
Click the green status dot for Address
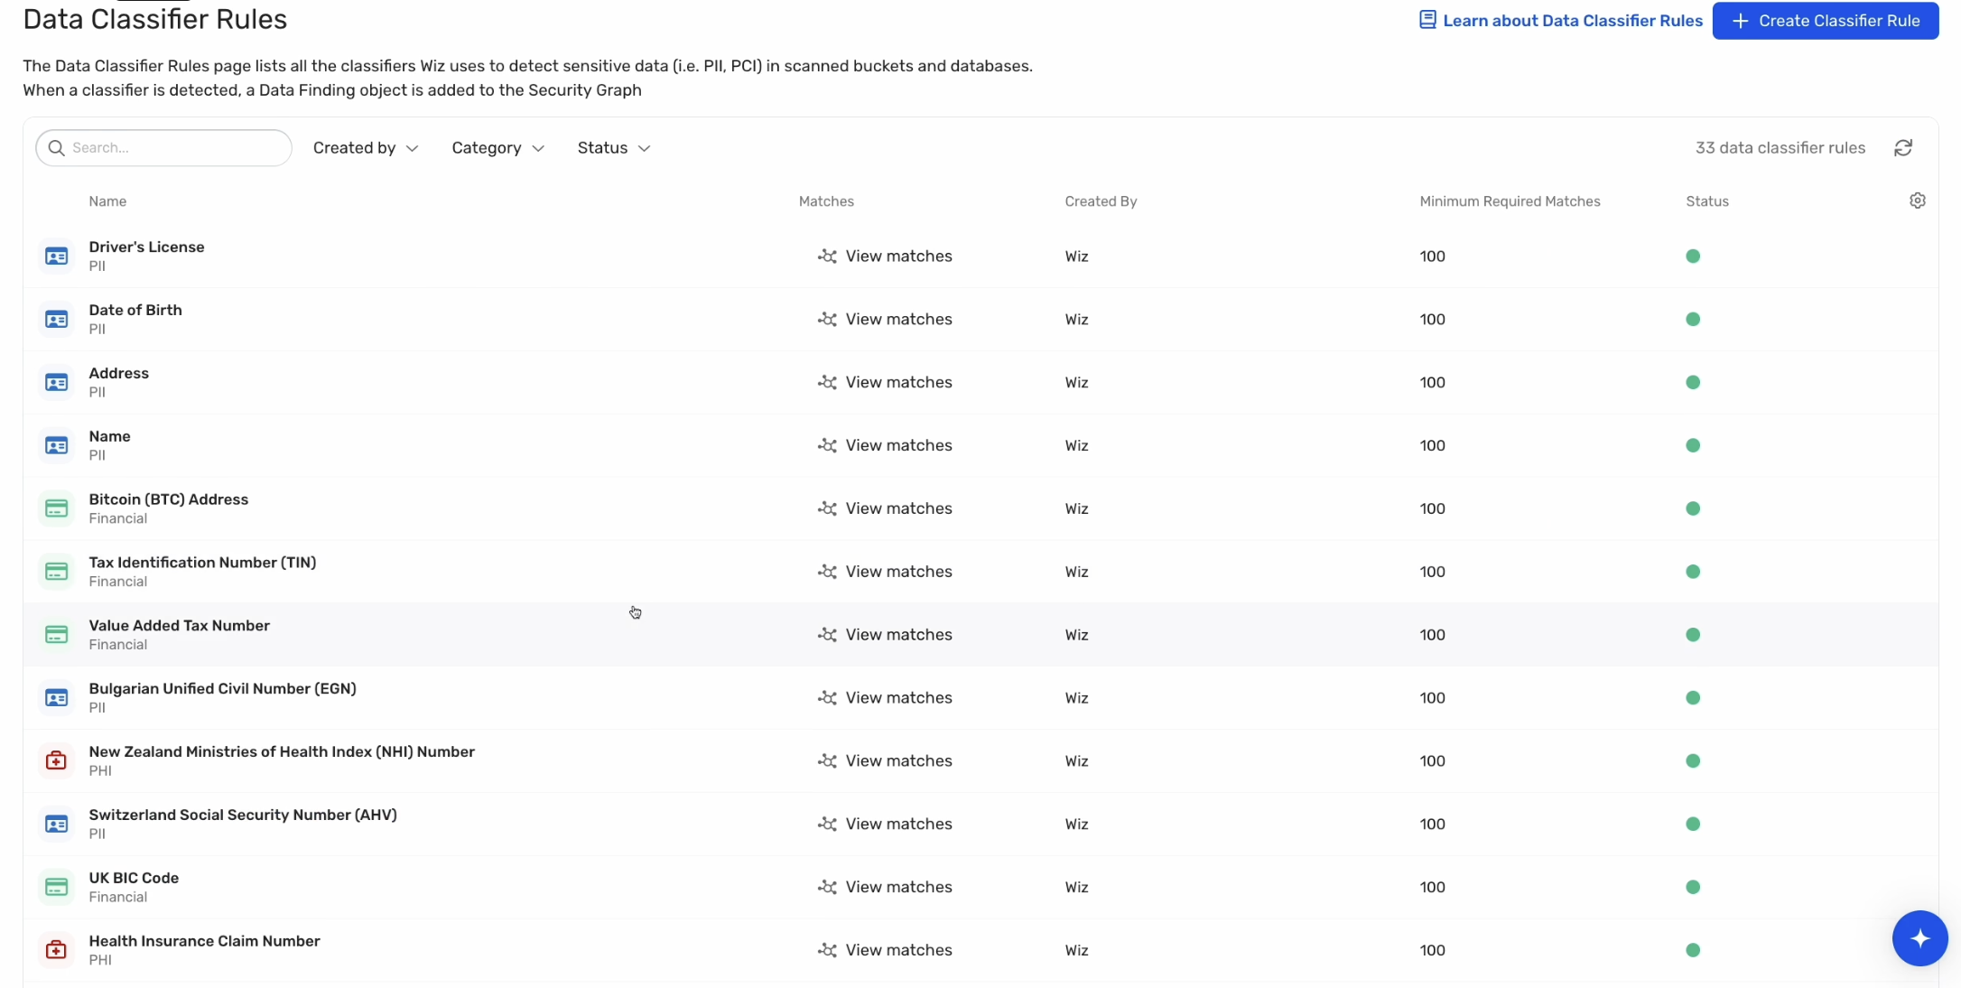pyautogui.click(x=1693, y=383)
